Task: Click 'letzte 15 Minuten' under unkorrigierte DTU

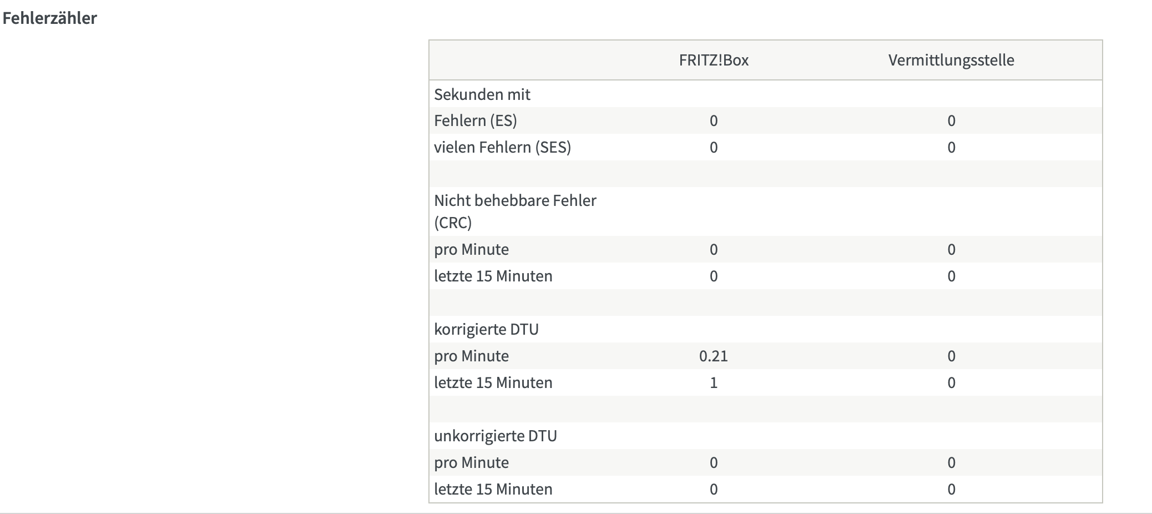Action: [x=493, y=489]
